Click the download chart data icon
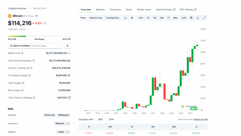The height and width of the screenshot is (136, 241). pyautogui.click(x=198, y=18)
